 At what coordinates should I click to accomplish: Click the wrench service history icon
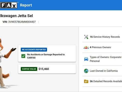click(x=86, y=37)
